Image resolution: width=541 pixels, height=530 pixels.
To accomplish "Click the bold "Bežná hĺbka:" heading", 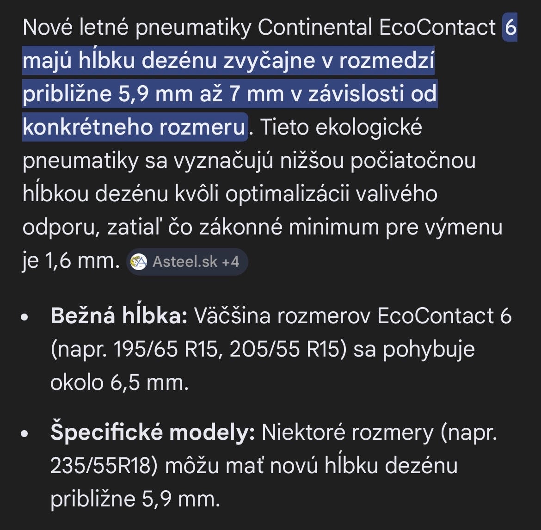I will click(x=119, y=316).
